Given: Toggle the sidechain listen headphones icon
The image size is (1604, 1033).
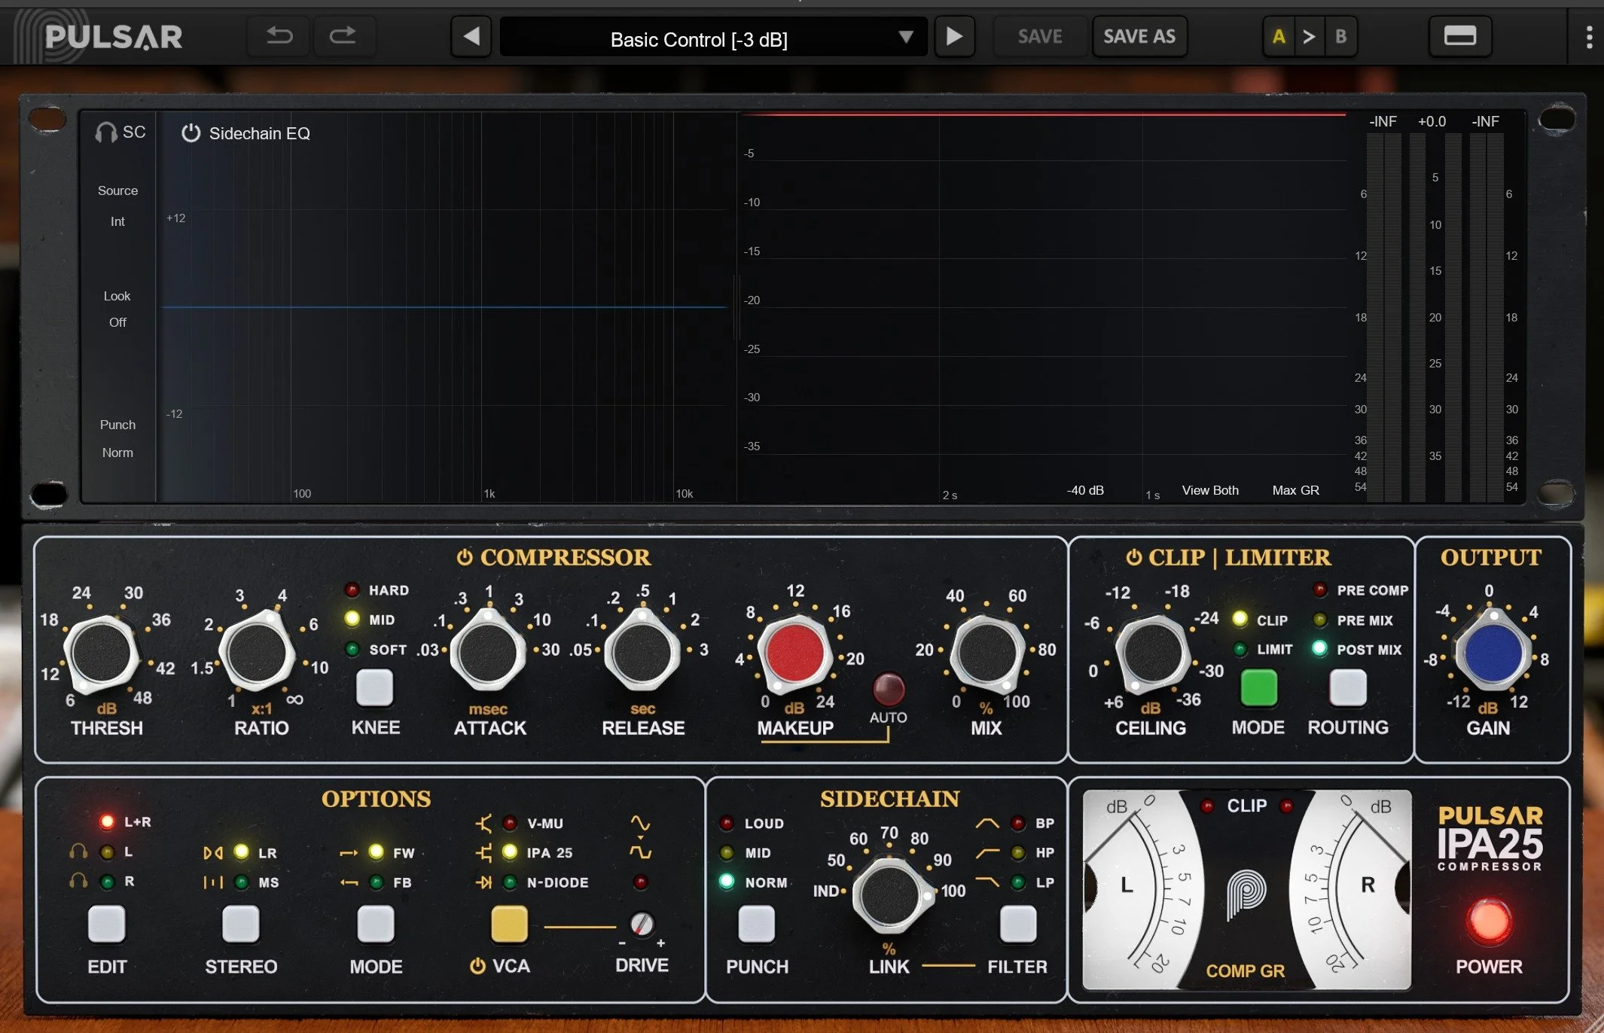Looking at the screenshot, I should click(x=106, y=133).
